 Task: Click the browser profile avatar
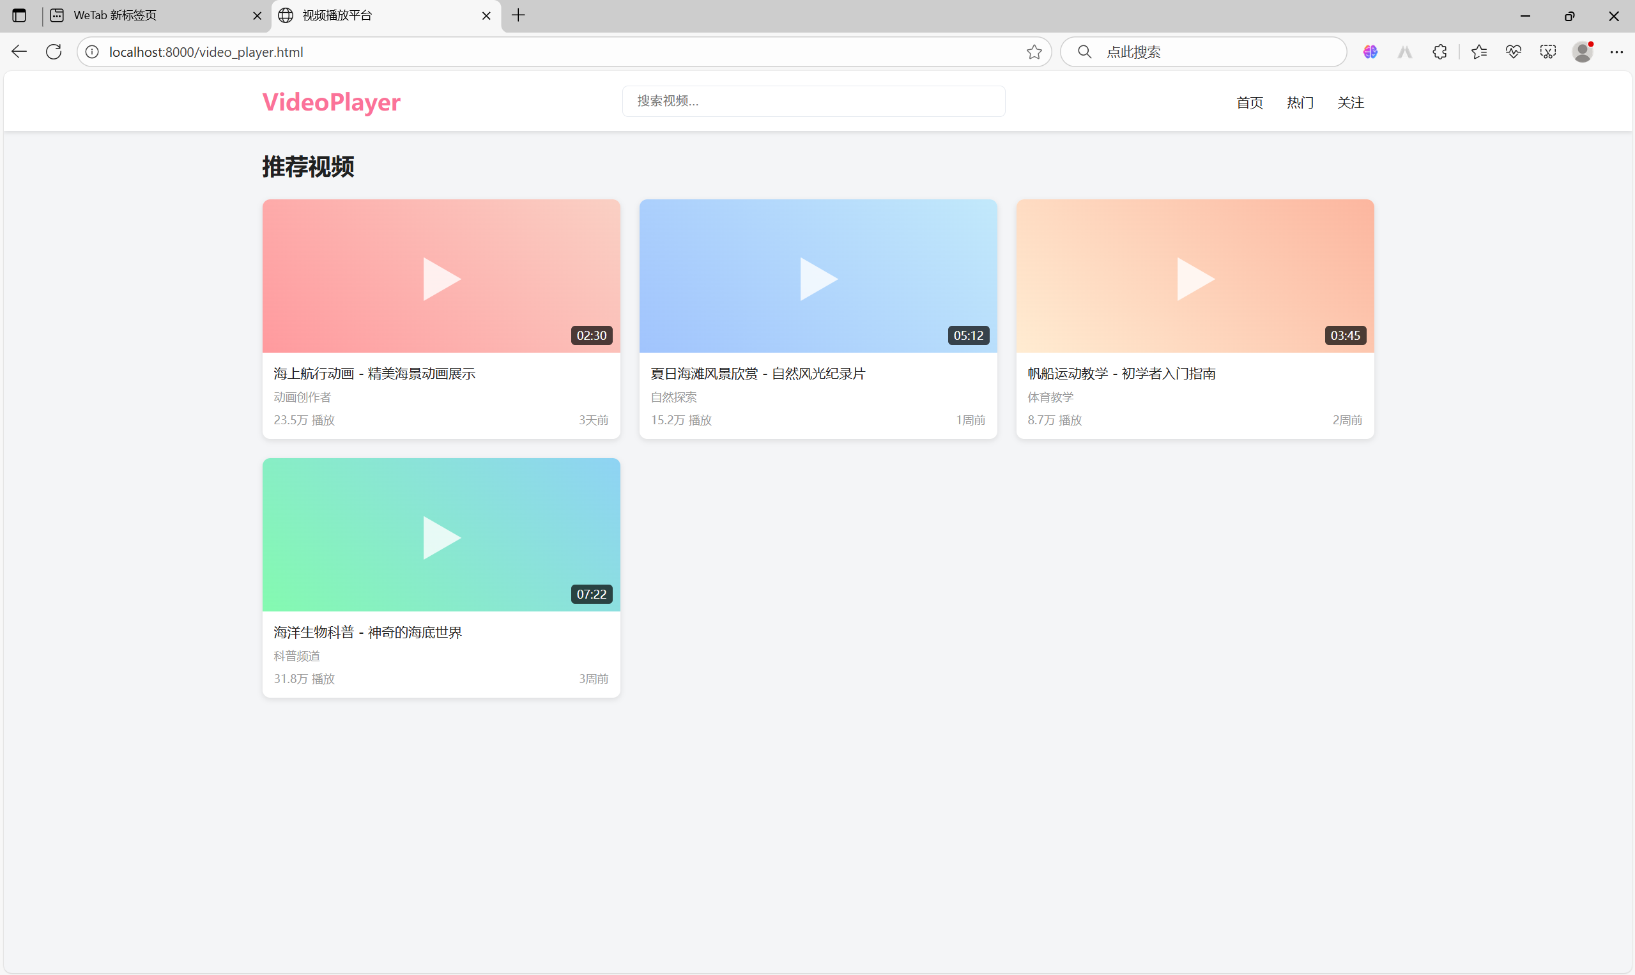tap(1583, 52)
